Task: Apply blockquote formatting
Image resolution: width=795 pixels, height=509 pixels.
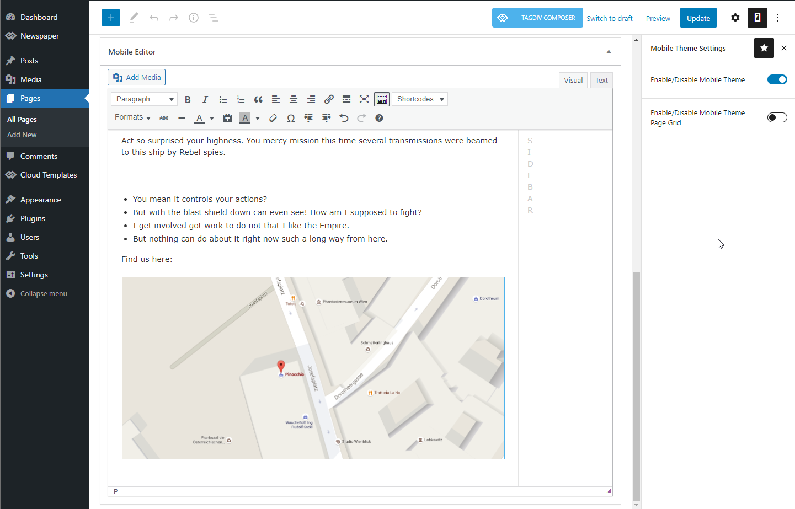Action: (x=258, y=99)
